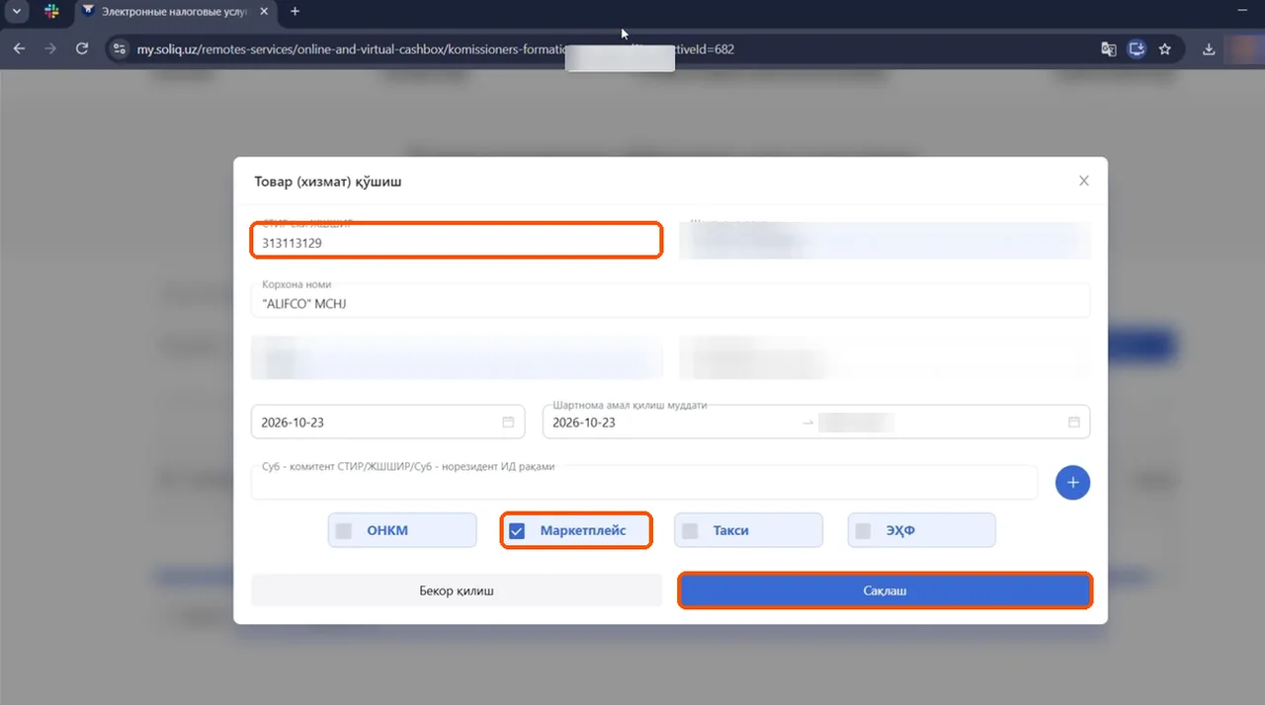The height and width of the screenshot is (705, 1265).
Task: Switch to the Slack pinned tab
Action: pos(51,12)
